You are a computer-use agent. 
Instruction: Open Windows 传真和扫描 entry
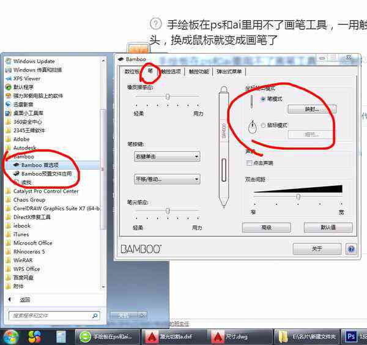(34, 70)
